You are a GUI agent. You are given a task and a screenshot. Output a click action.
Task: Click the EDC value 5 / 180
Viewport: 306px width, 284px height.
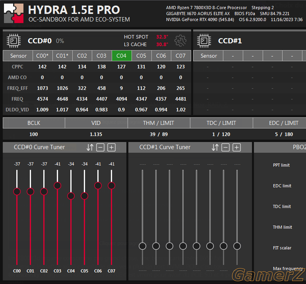click(284, 134)
